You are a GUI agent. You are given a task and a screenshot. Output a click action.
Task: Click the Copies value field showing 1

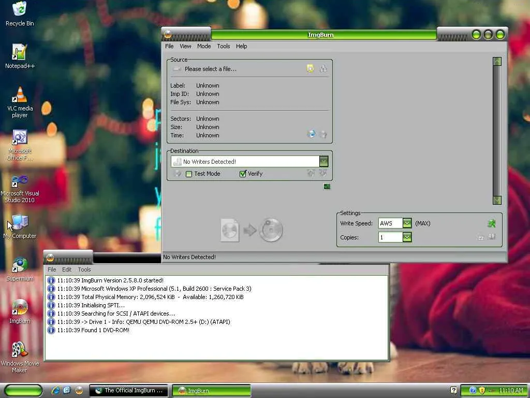[390, 237]
